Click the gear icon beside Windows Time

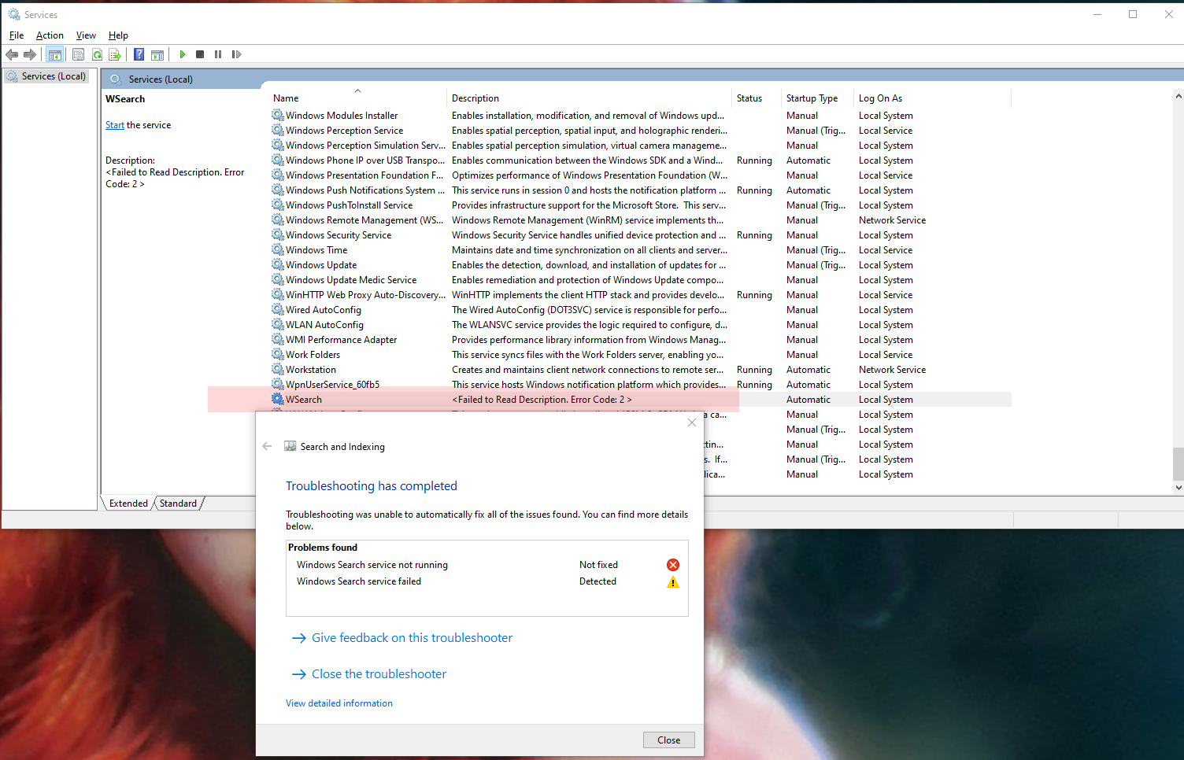[x=278, y=250]
